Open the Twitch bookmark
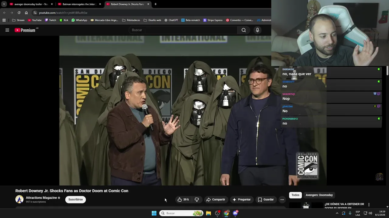The height and width of the screenshot is (218, 389). coord(50,20)
